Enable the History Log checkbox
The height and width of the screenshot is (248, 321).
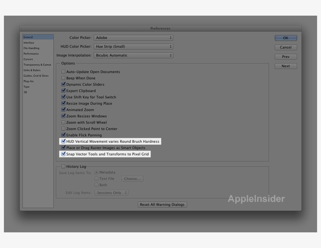pos(63,166)
